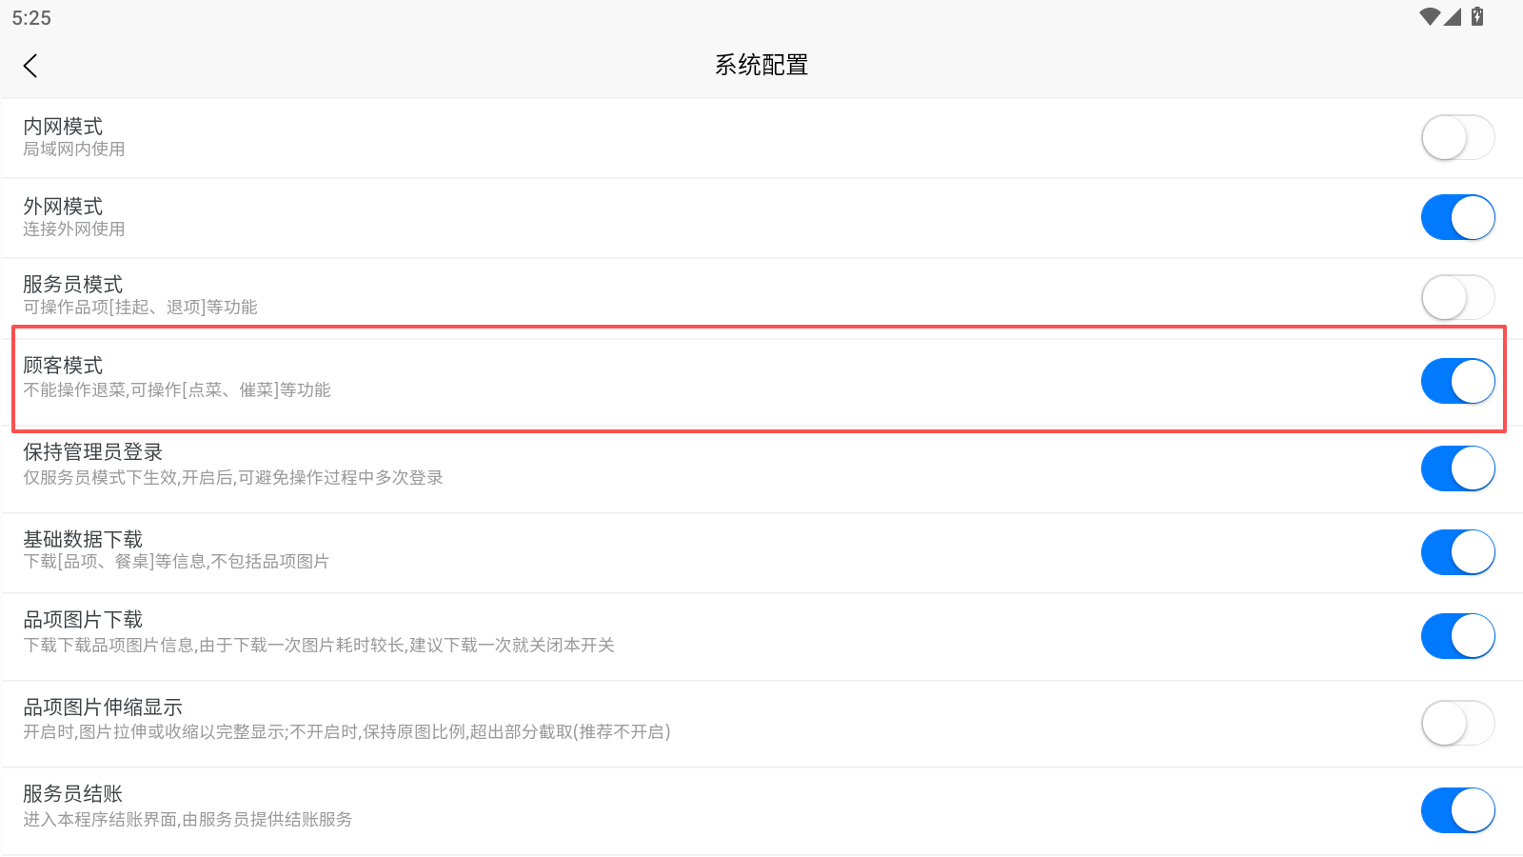The image size is (1523, 857).
Task: Select the 顾客模式 settings row label
Action: [63, 366]
